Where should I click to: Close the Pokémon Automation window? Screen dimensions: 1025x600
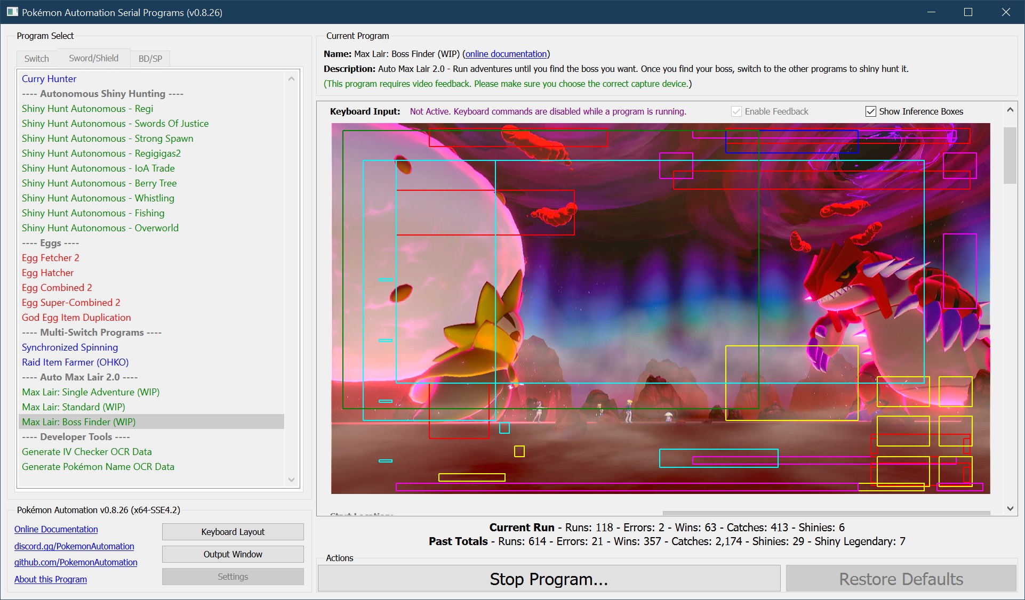1006,12
